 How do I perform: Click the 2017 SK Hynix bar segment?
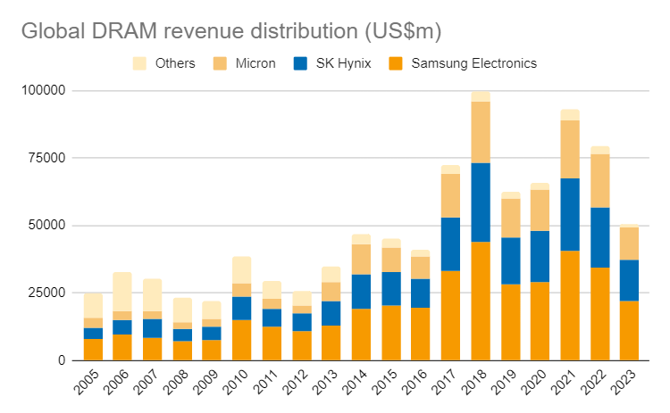click(450, 244)
